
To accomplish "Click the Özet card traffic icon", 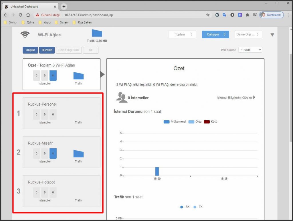I will click(78, 76).
